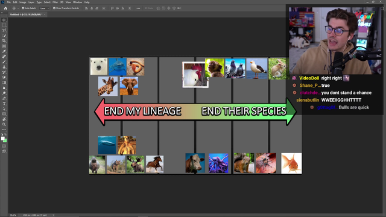Image resolution: width=386 pixels, height=217 pixels.
Task: Select the Eraser tool
Action: pyautogui.click(x=4, y=77)
